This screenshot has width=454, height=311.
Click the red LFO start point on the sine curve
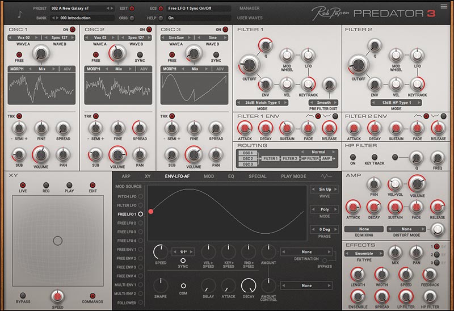coord(151,211)
